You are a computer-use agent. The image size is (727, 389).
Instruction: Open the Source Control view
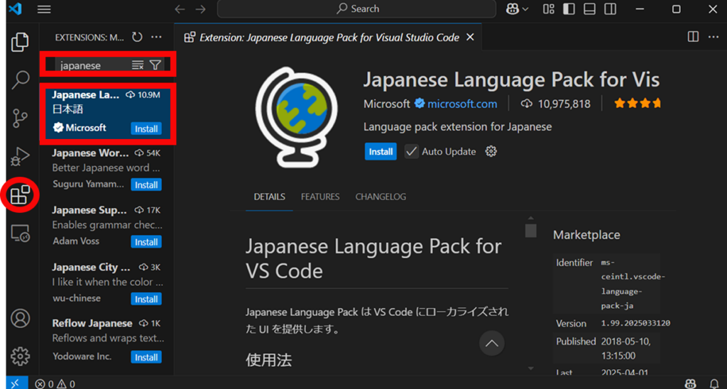click(x=20, y=119)
